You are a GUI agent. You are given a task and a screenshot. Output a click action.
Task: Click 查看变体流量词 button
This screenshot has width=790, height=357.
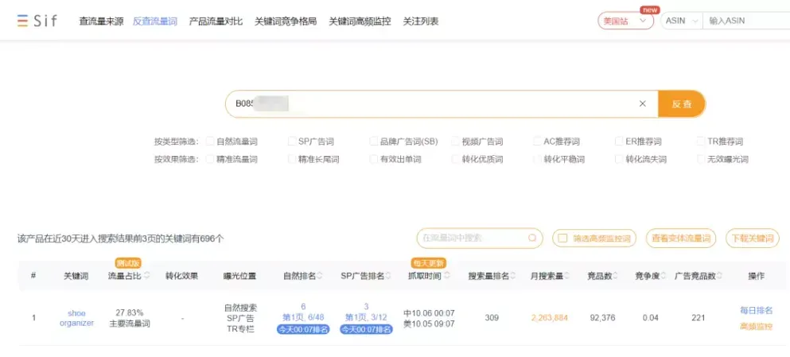click(681, 239)
